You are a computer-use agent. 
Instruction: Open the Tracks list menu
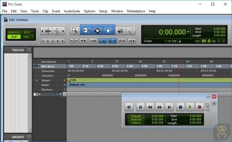point(29,50)
